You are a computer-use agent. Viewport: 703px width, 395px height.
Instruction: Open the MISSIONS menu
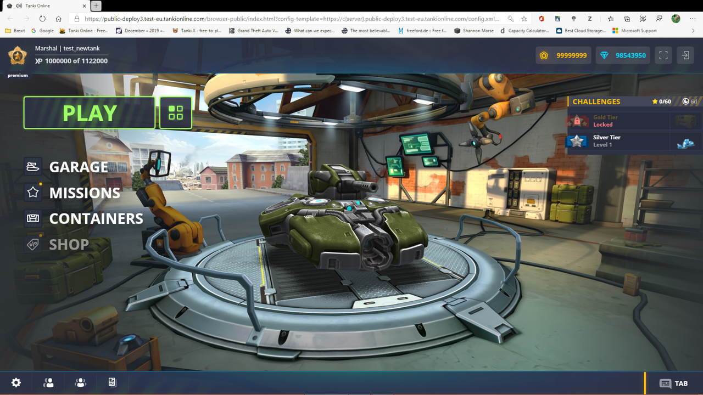click(x=85, y=193)
